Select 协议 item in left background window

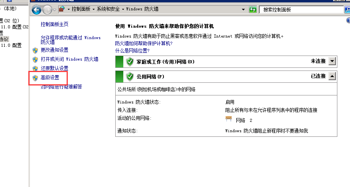click(4, 39)
